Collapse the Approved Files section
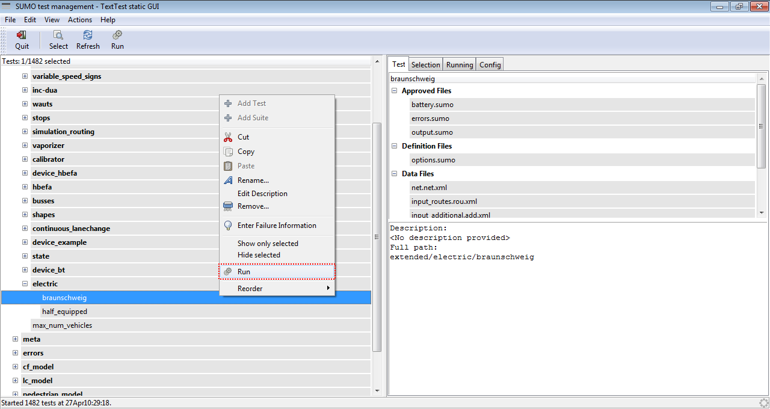This screenshot has width=770, height=409. coord(395,91)
